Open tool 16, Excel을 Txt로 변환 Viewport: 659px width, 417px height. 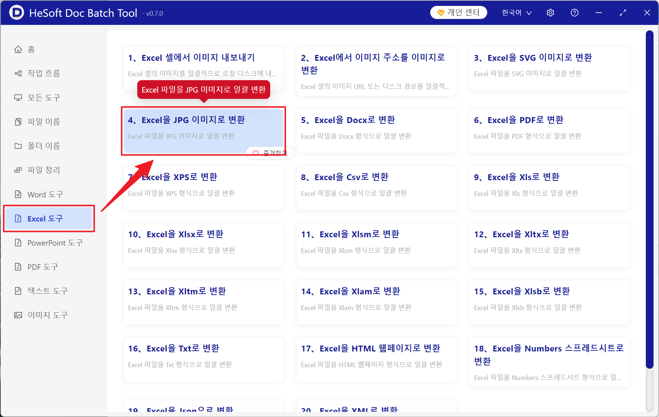(x=204, y=359)
